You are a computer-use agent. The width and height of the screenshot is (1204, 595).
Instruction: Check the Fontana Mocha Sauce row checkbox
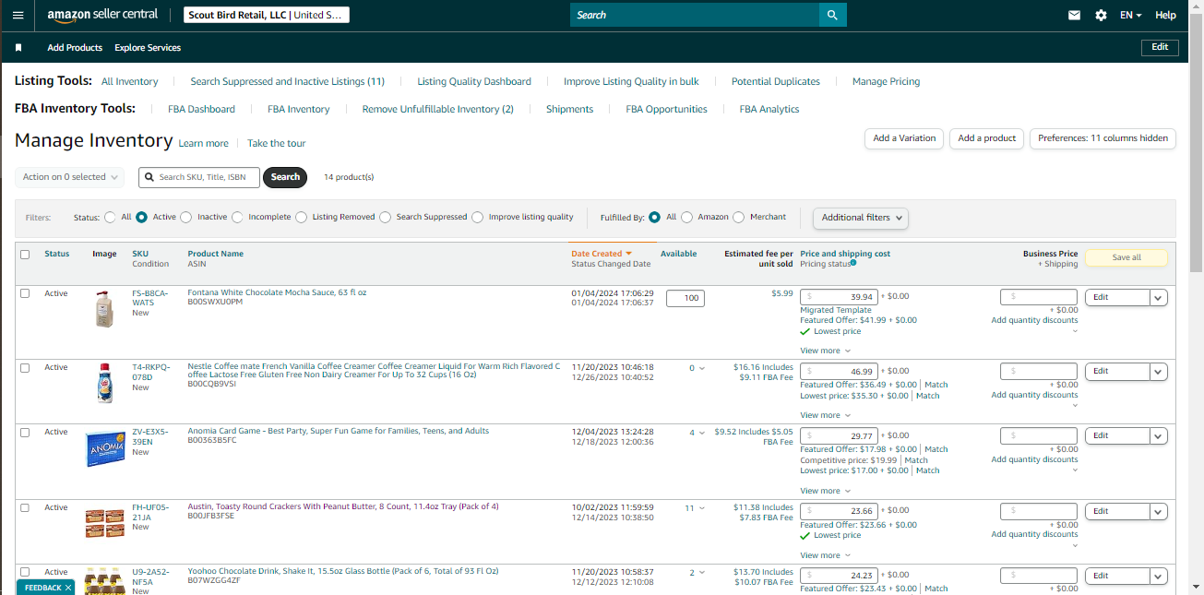(25, 293)
